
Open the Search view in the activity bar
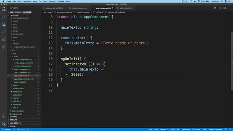4,16
